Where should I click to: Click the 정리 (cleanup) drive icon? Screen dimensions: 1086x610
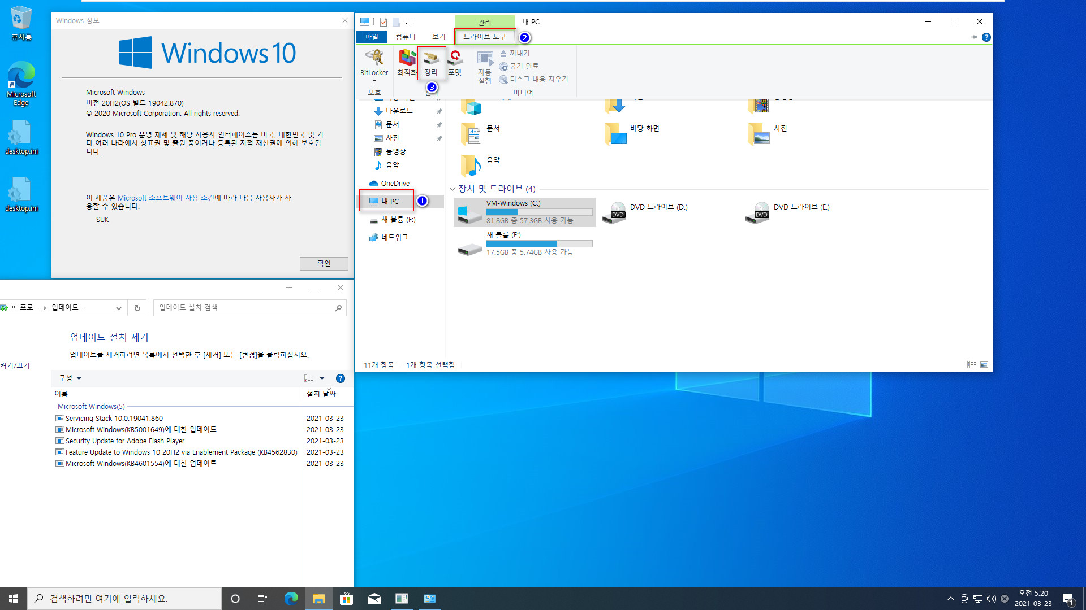431,62
